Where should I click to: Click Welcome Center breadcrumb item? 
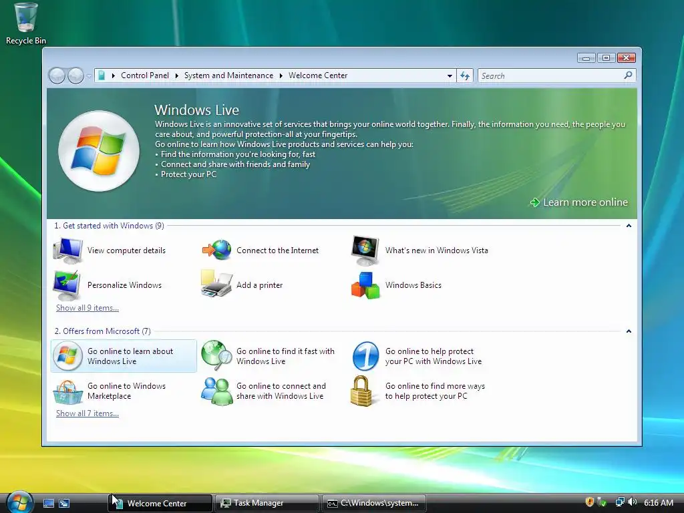click(318, 75)
